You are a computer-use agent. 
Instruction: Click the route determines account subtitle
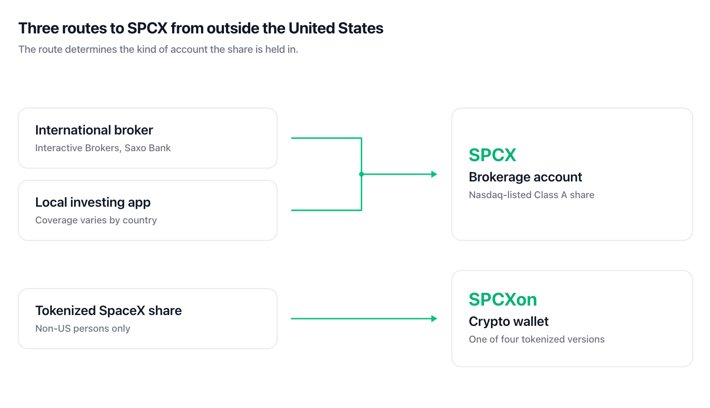click(158, 49)
